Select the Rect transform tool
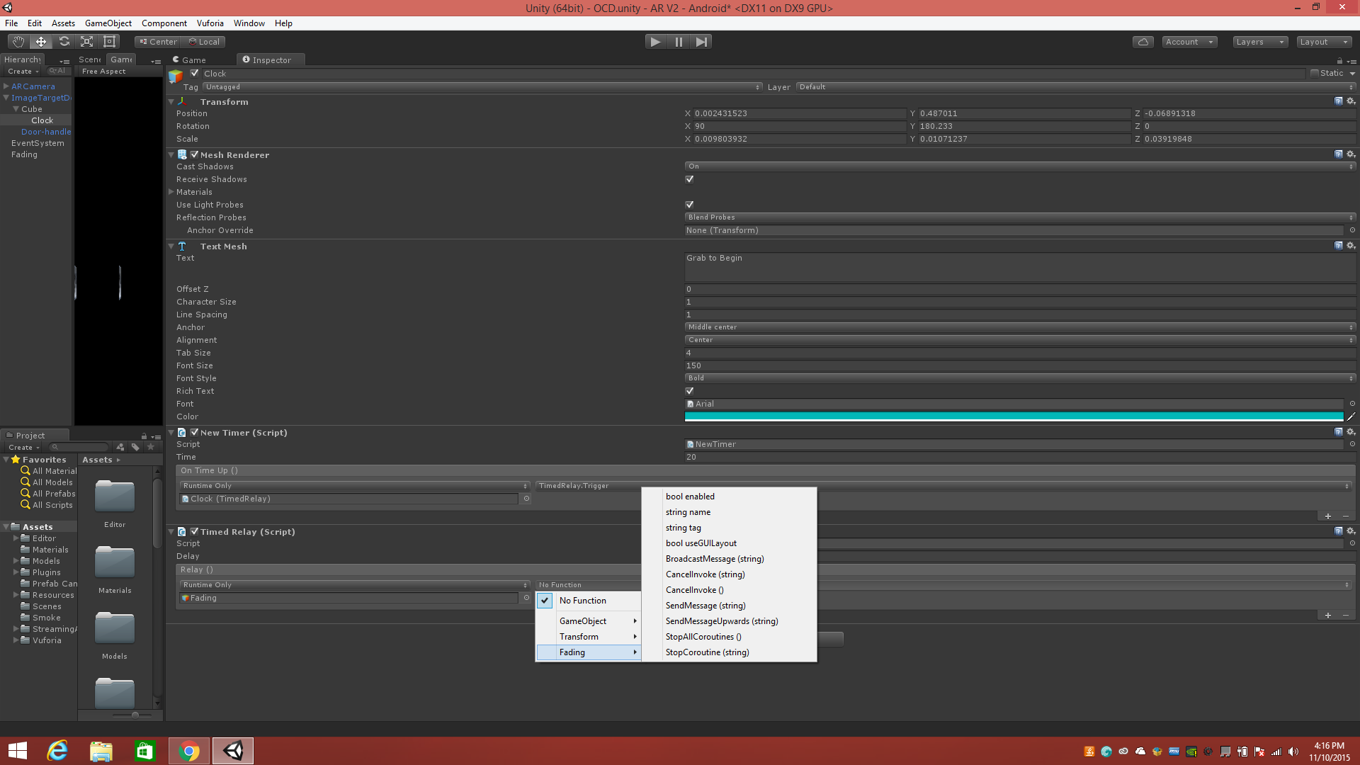Viewport: 1360px width, 765px height. click(x=109, y=42)
